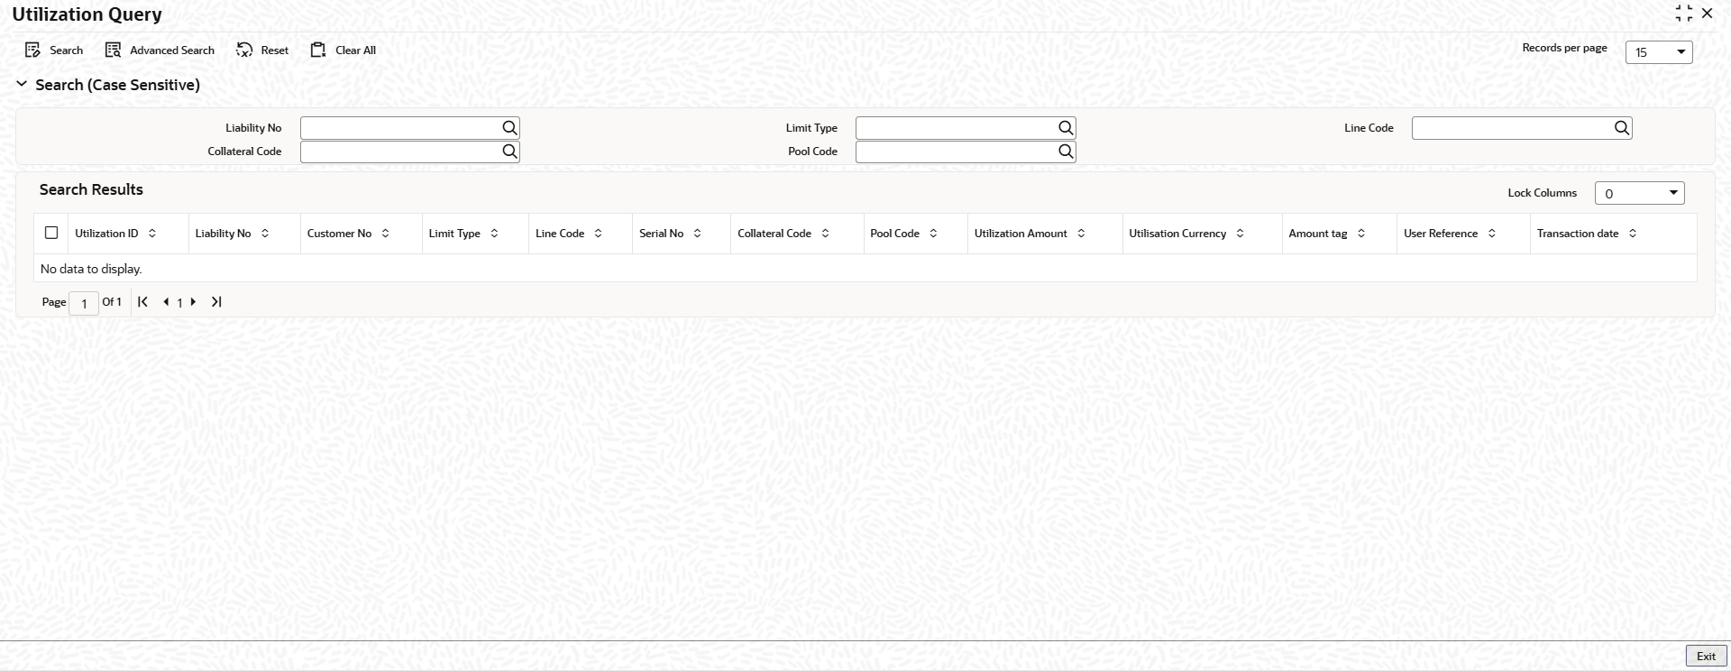Sort by the Utilisation Currency column arrows
Viewport: 1731px width, 671px height.
pyautogui.click(x=1241, y=234)
